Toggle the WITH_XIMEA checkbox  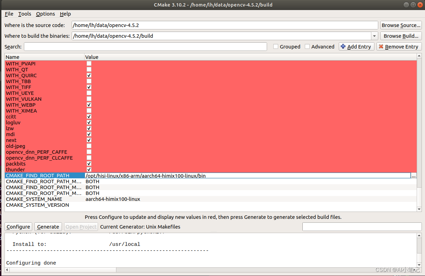click(89, 111)
